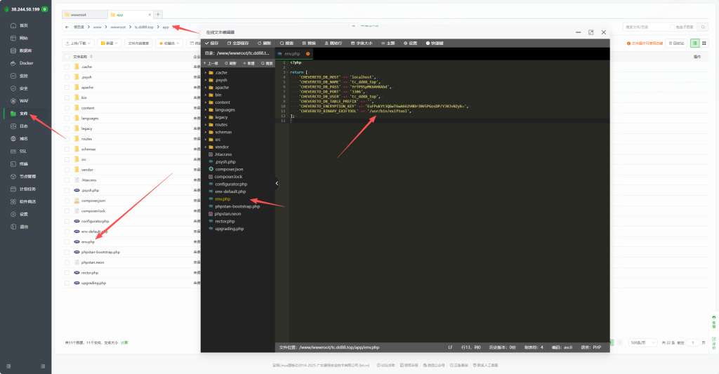Open the Docker section in sidebar
Screen dimensions: 719x374
[26, 63]
